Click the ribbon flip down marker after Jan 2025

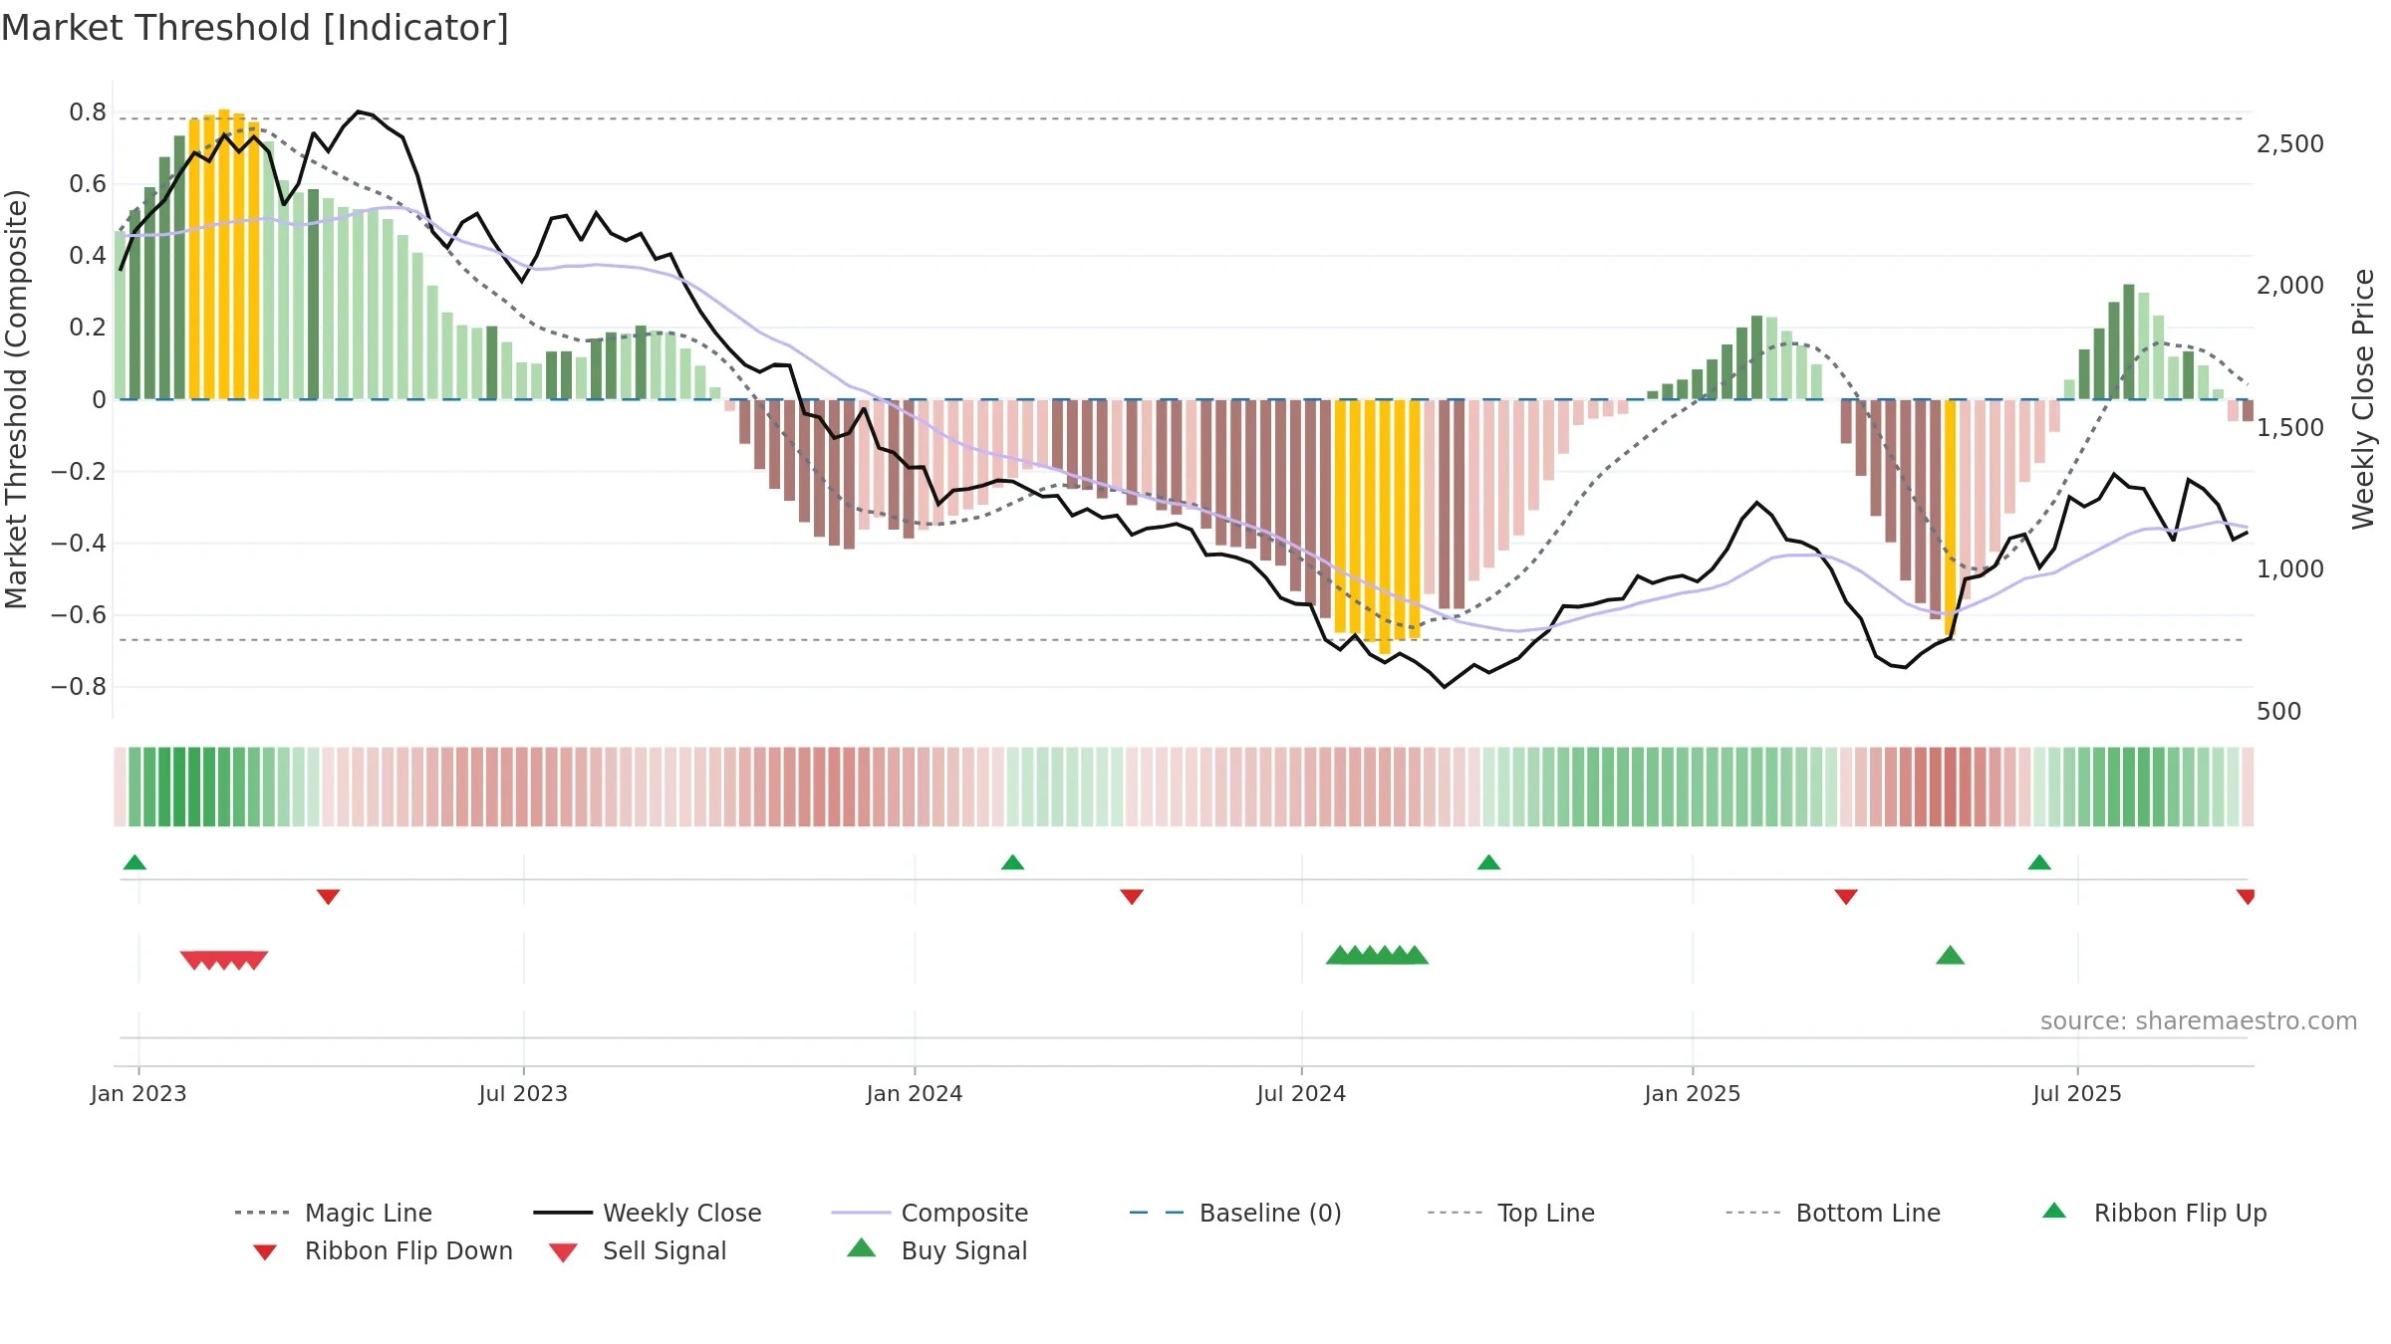click(1845, 897)
